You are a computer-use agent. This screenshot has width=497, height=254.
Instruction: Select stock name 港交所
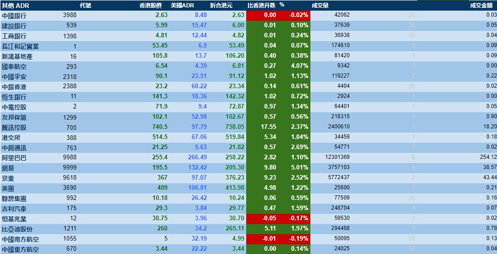point(11,138)
